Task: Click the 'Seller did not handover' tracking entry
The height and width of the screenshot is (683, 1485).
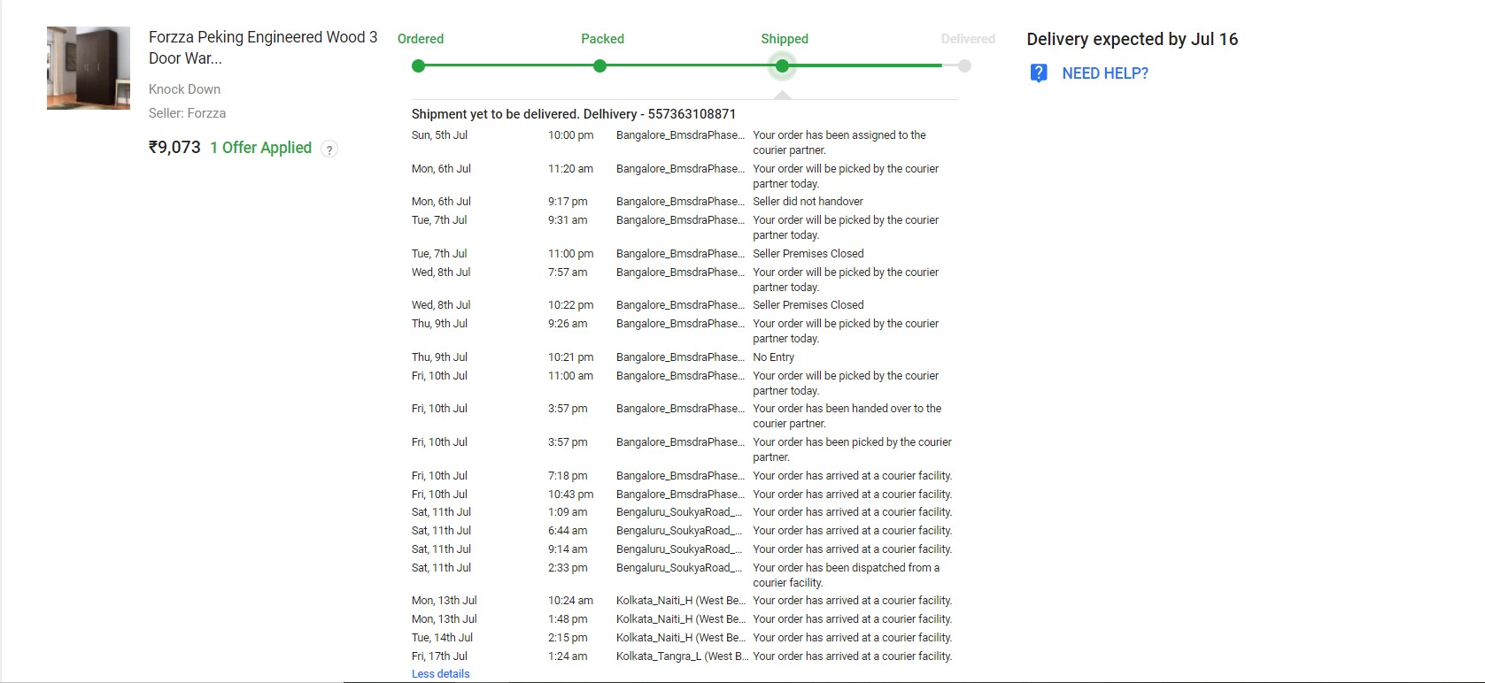Action: tap(808, 202)
